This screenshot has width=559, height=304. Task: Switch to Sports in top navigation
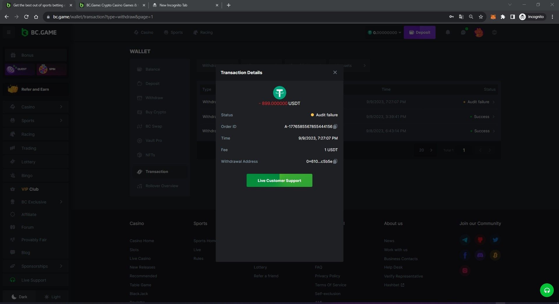tap(173, 32)
